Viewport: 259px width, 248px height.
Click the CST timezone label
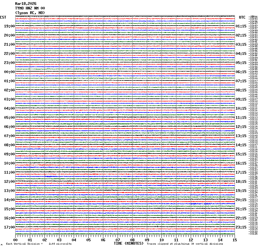click(3, 17)
